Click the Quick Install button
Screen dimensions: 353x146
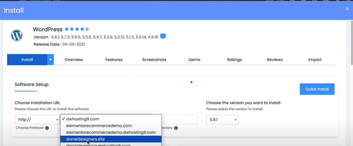point(317,89)
